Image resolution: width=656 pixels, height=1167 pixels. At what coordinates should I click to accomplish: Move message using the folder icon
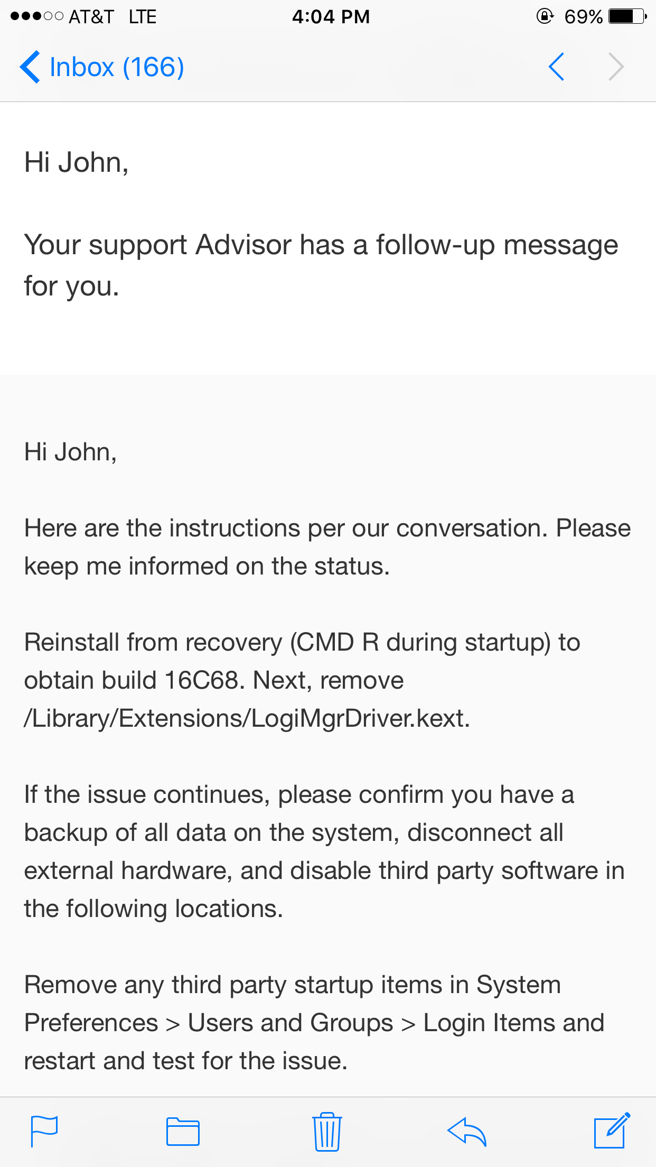click(x=183, y=1132)
